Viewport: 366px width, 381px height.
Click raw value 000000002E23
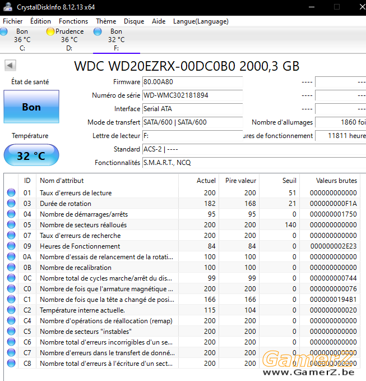333,246
